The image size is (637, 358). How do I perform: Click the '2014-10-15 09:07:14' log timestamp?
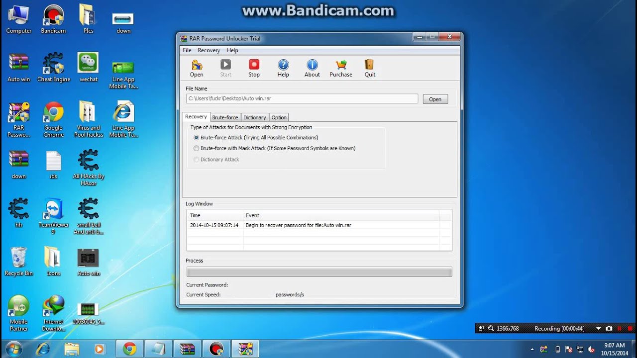click(x=214, y=225)
